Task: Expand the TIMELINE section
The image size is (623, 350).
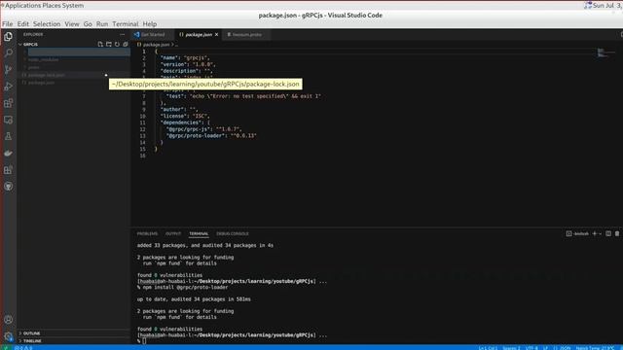Action: pos(74,341)
